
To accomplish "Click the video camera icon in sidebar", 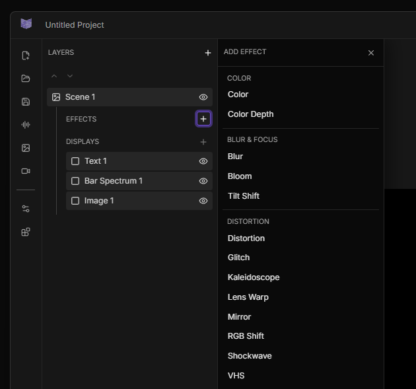I will 26,171.
